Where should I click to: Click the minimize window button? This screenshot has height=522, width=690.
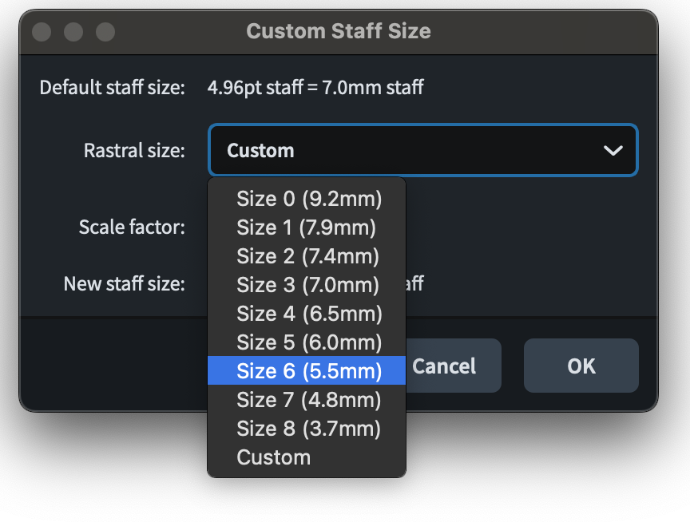(73, 32)
